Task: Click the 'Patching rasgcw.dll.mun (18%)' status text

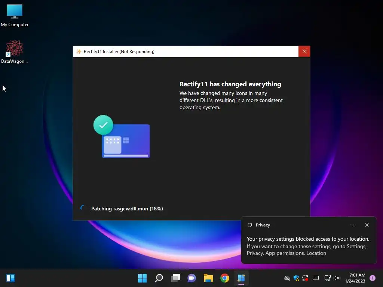Action: (127, 209)
